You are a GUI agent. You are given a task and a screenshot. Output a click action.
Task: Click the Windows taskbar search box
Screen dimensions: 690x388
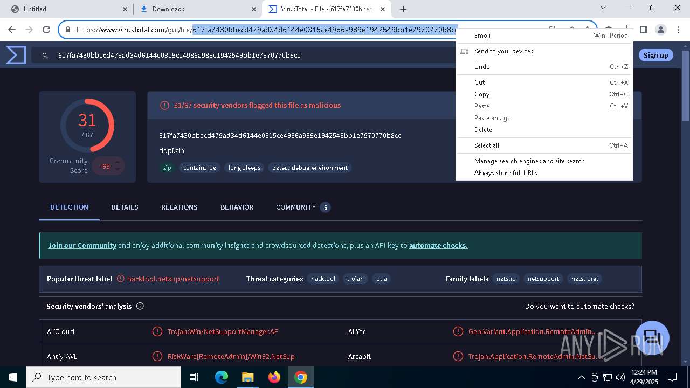coord(103,377)
